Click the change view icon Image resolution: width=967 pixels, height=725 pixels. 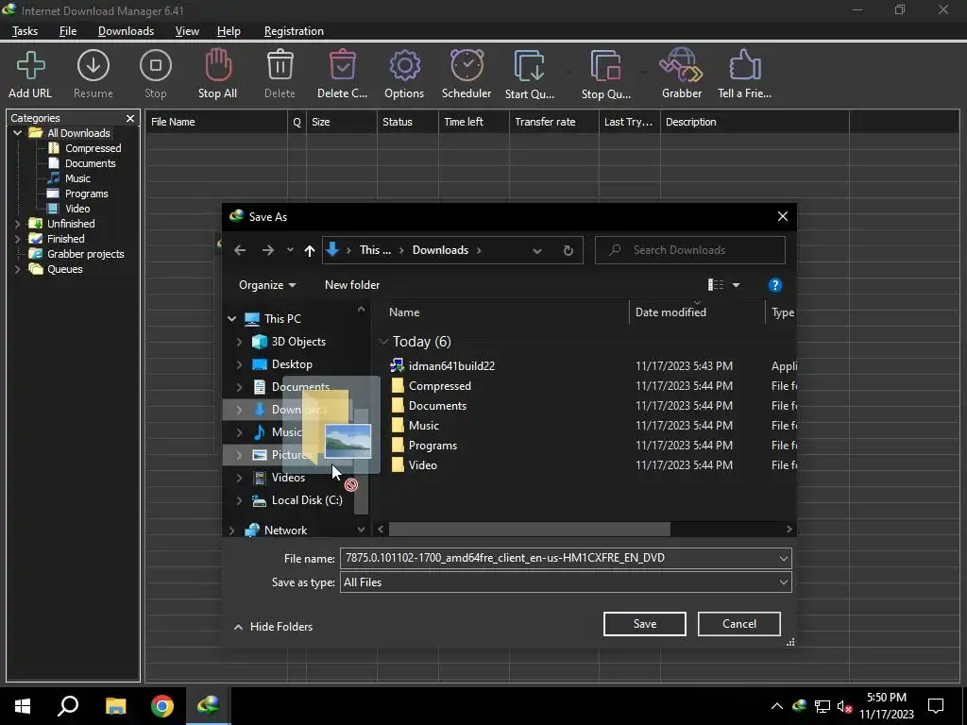716,285
